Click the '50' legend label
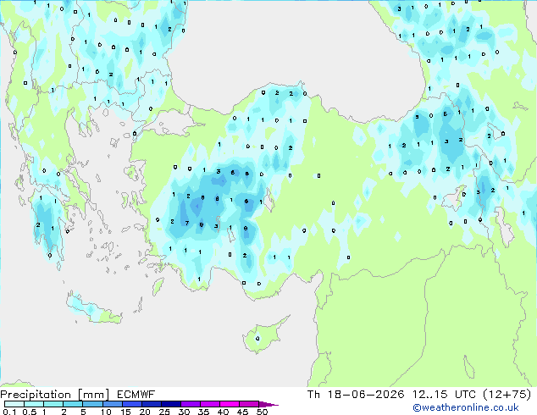The image size is (537, 415). coord(263,412)
